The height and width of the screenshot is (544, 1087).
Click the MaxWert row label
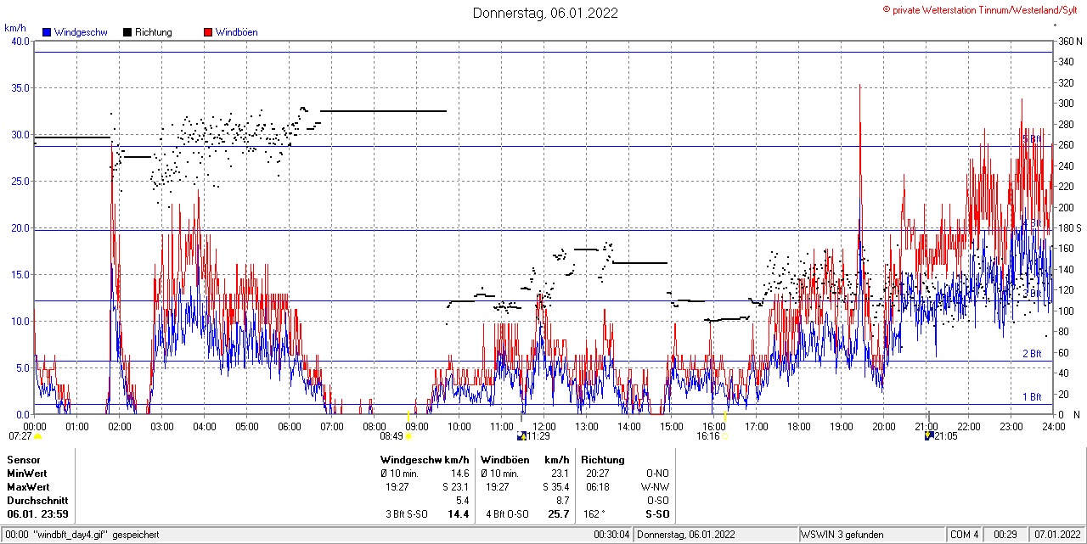29,487
